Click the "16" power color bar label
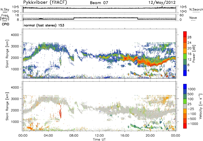Image resolution: width=203 pixels, height=141 pixels. pyautogui.click(x=189, y=54)
